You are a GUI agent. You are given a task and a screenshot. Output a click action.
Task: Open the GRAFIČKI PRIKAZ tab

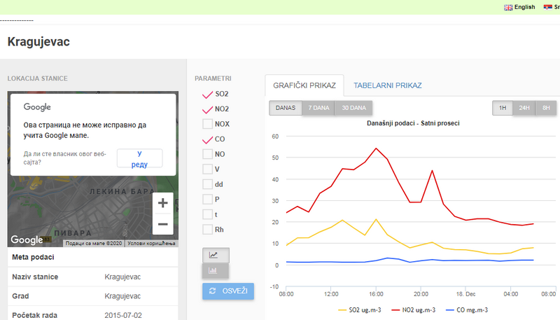coord(304,85)
